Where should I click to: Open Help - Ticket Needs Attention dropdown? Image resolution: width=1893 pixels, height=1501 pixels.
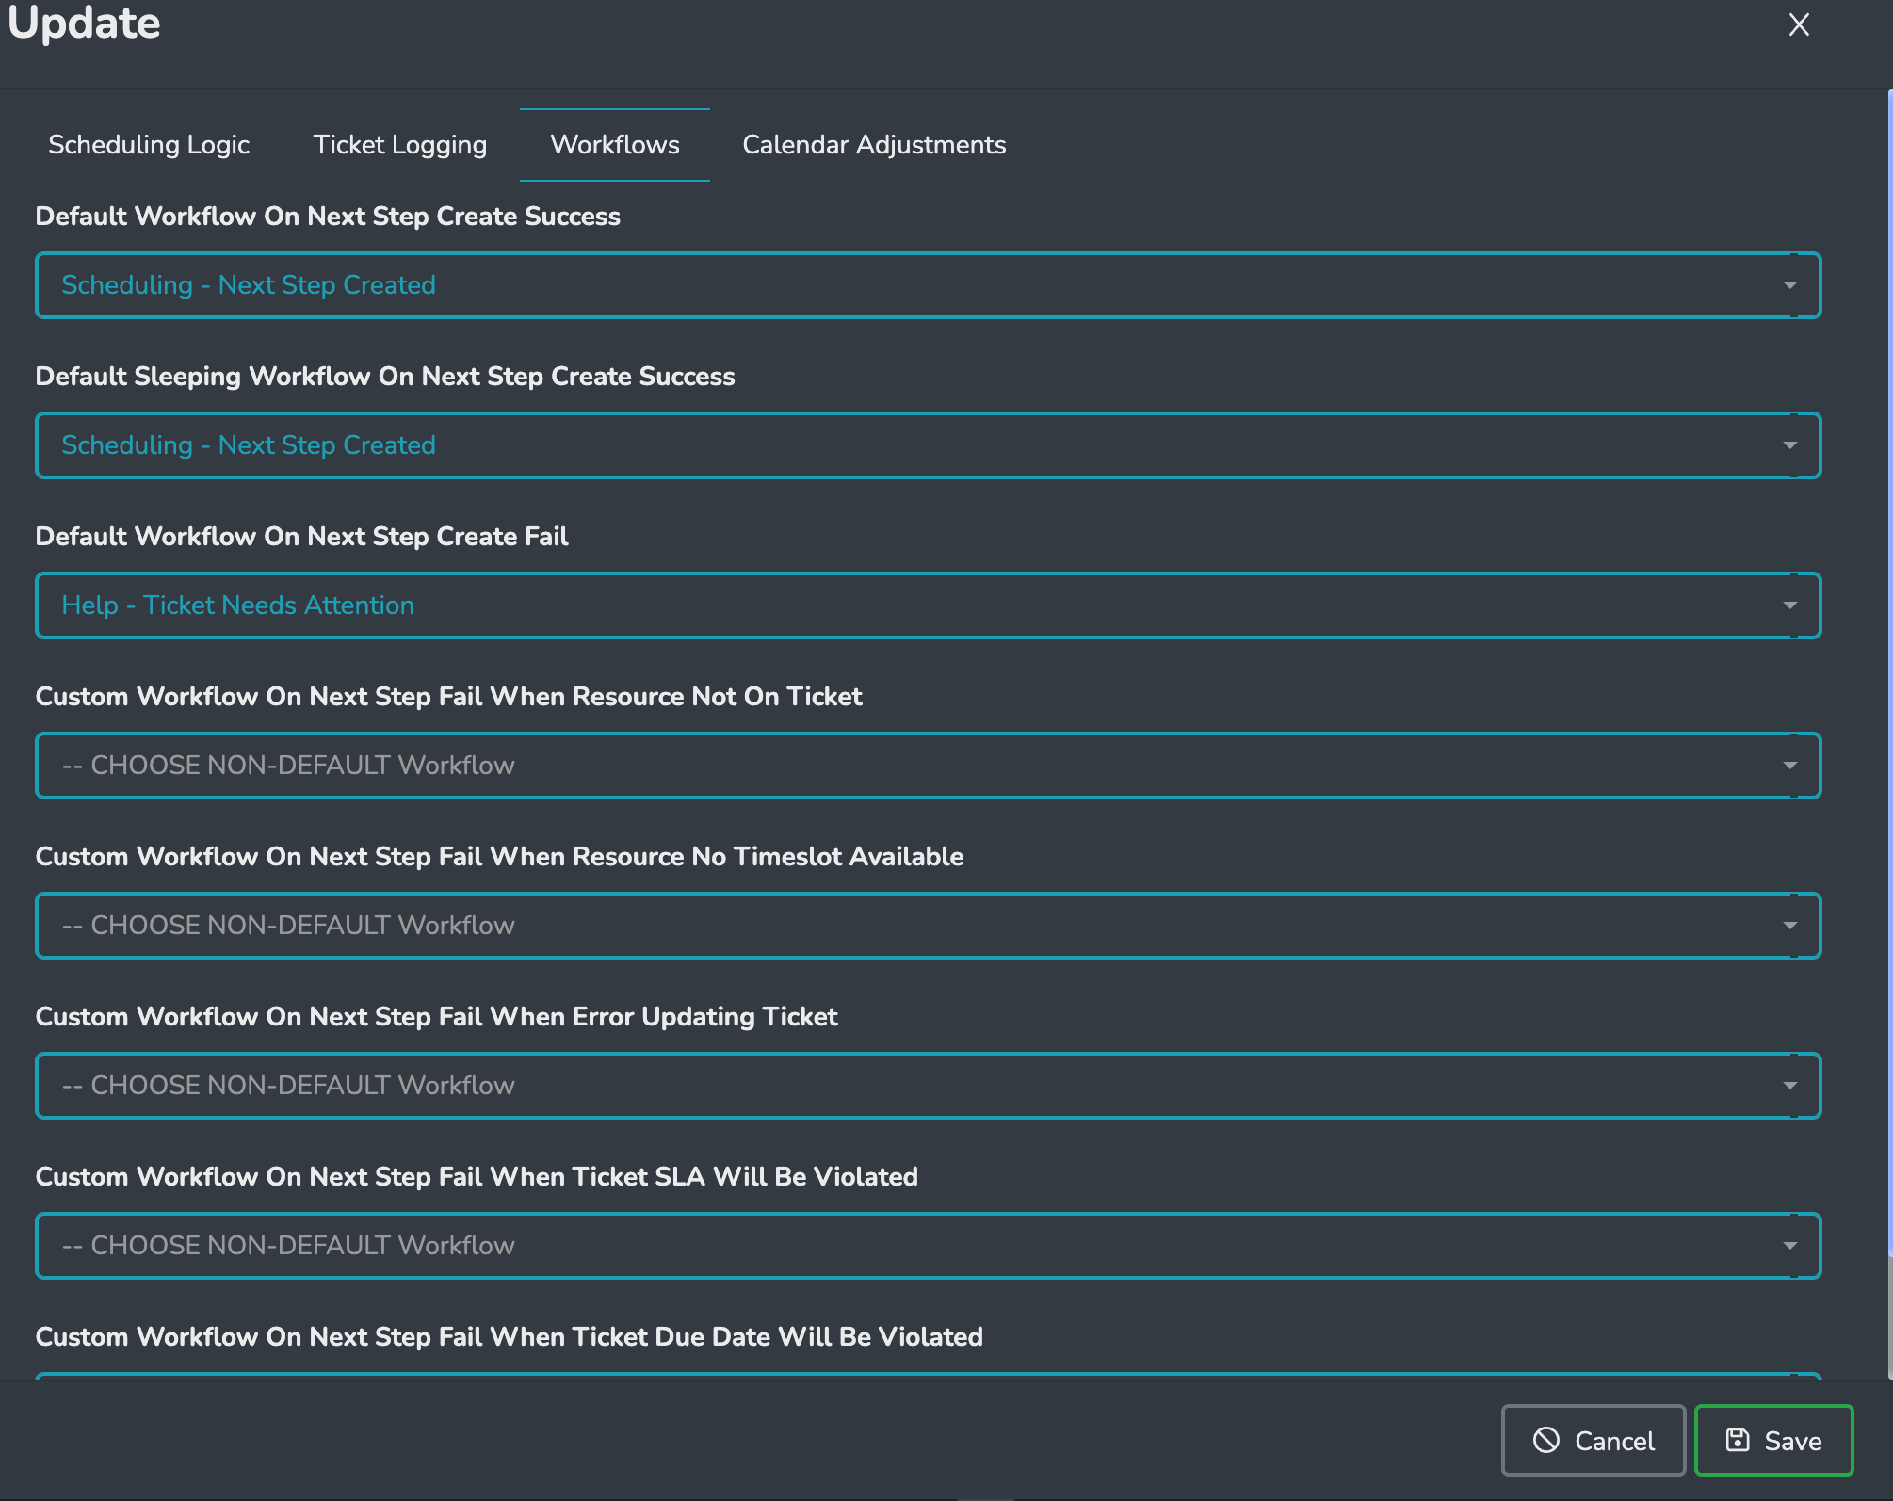click(x=928, y=605)
